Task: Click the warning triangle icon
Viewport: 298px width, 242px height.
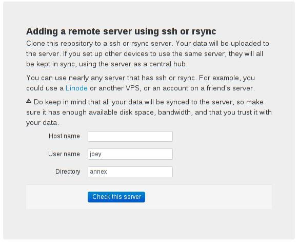Action: pyautogui.click(x=29, y=101)
